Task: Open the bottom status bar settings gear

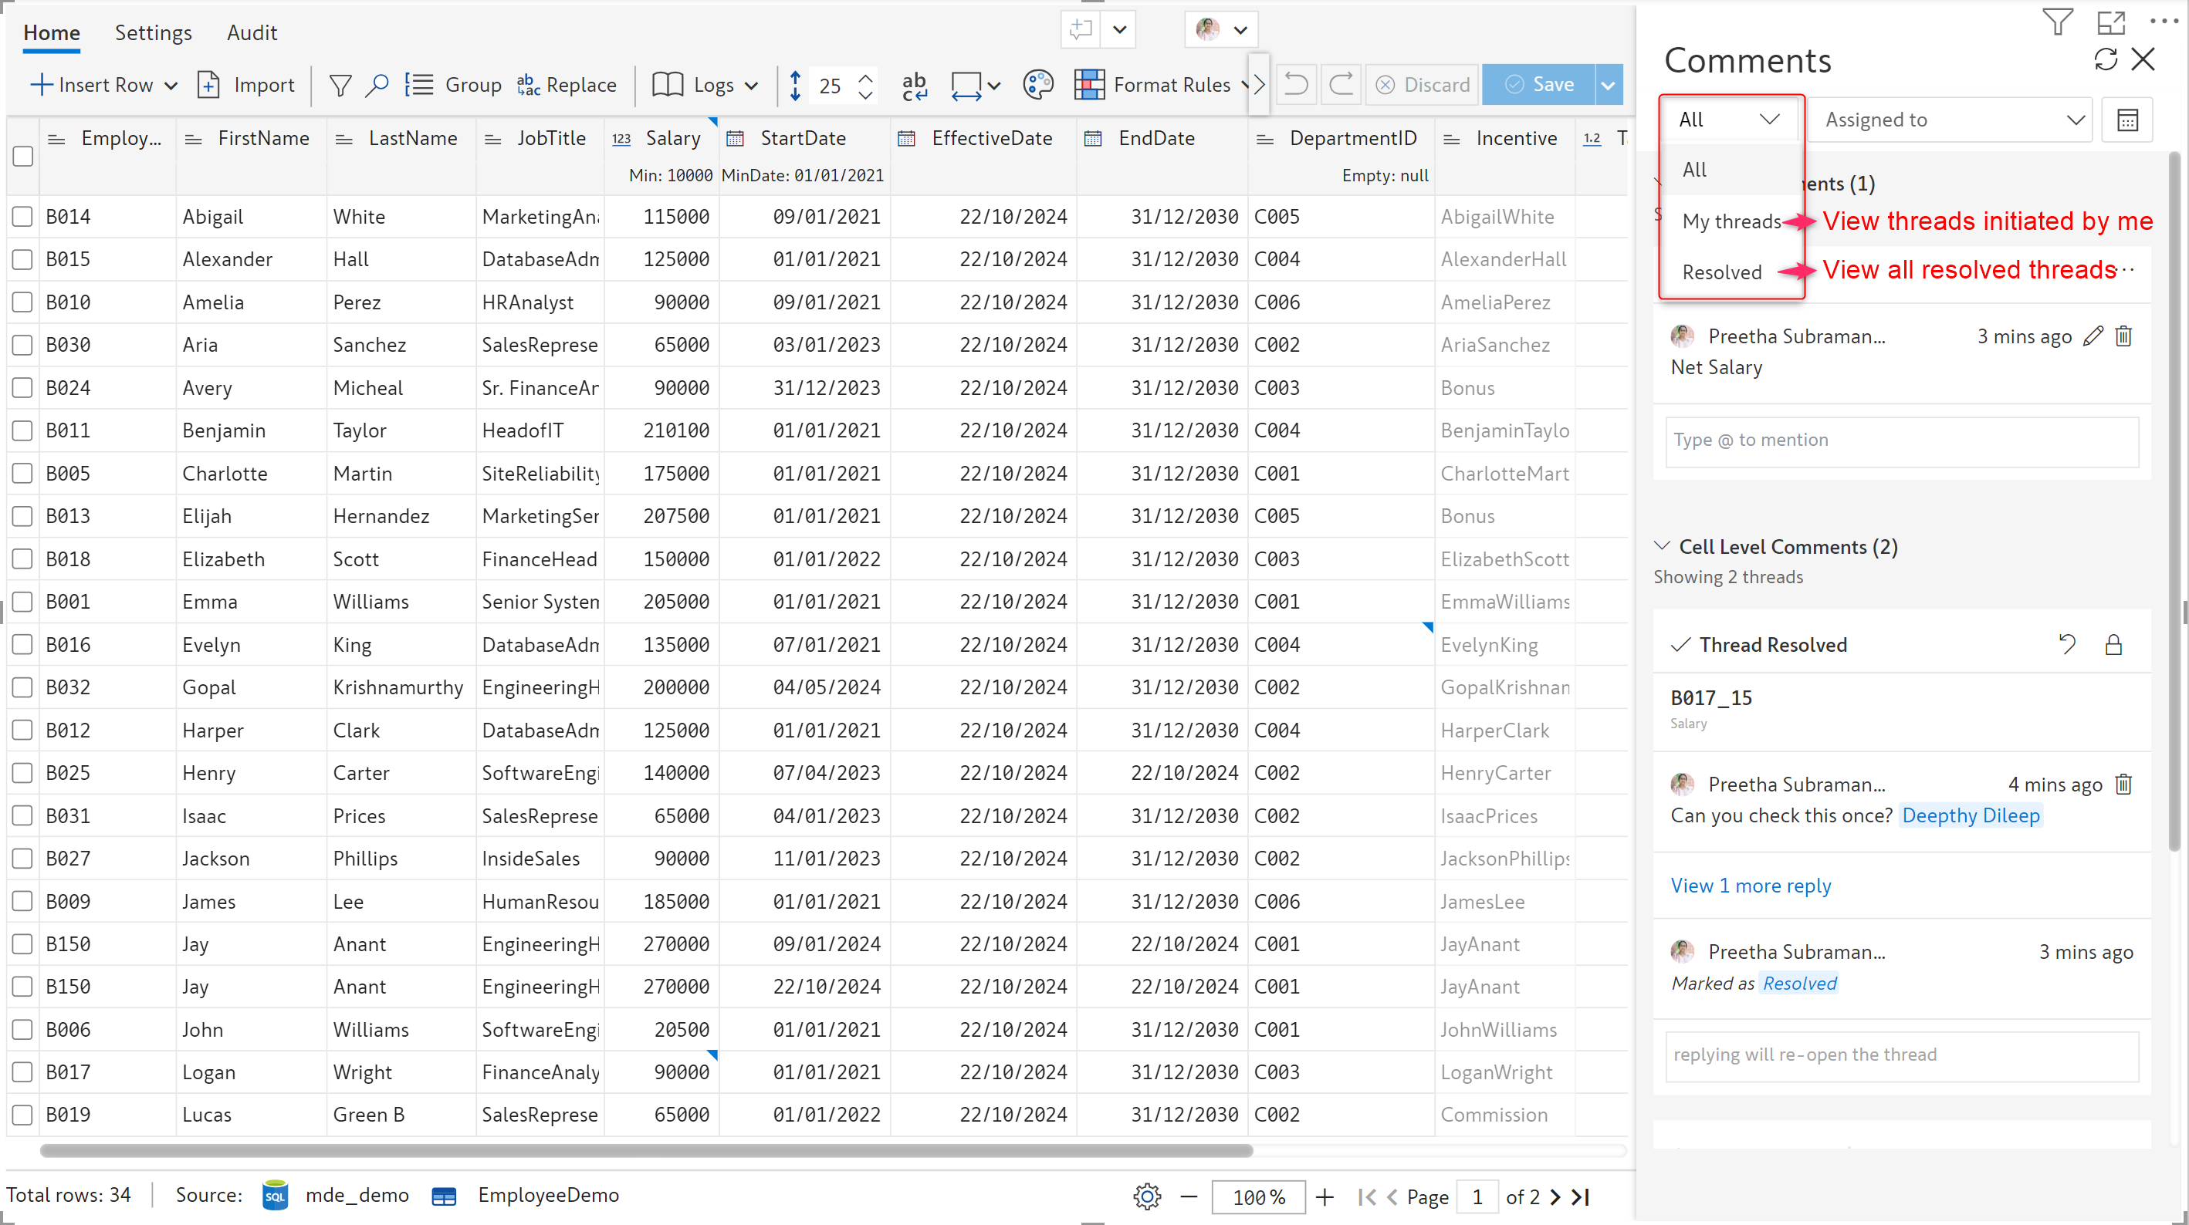Action: pos(1146,1196)
